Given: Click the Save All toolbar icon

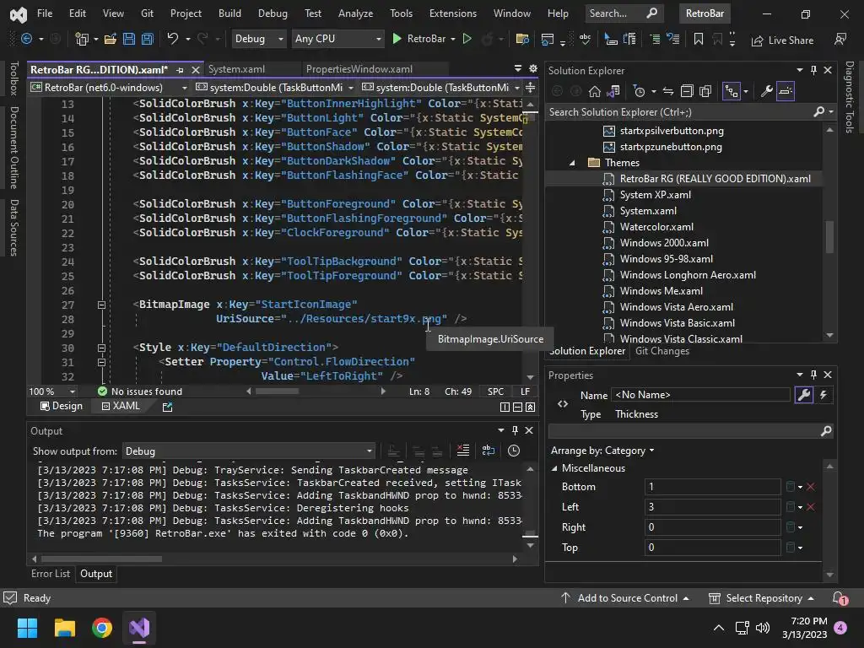Looking at the screenshot, I should 147,40.
